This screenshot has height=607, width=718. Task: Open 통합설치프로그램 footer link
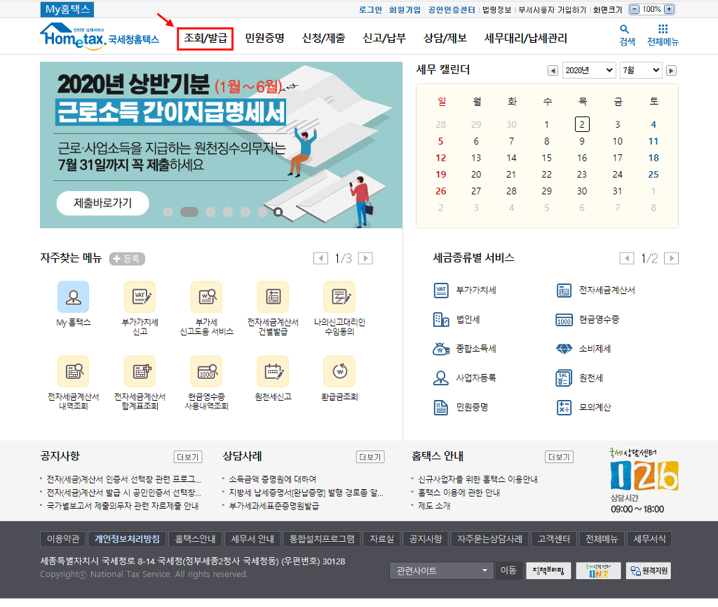point(322,539)
